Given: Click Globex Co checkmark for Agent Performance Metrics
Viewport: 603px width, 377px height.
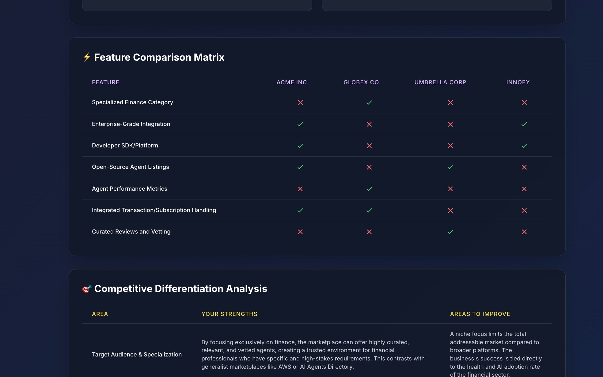Looking at the screenshot, I should (x=369, y=189).
